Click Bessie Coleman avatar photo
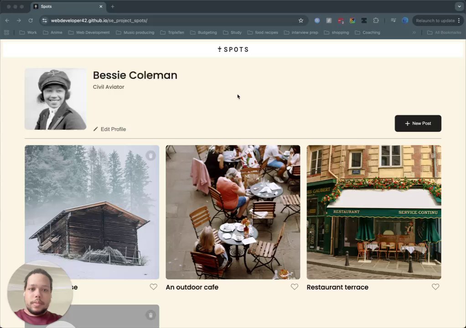Viewport: 466px width, 328px height. click(x=56, y=99)
